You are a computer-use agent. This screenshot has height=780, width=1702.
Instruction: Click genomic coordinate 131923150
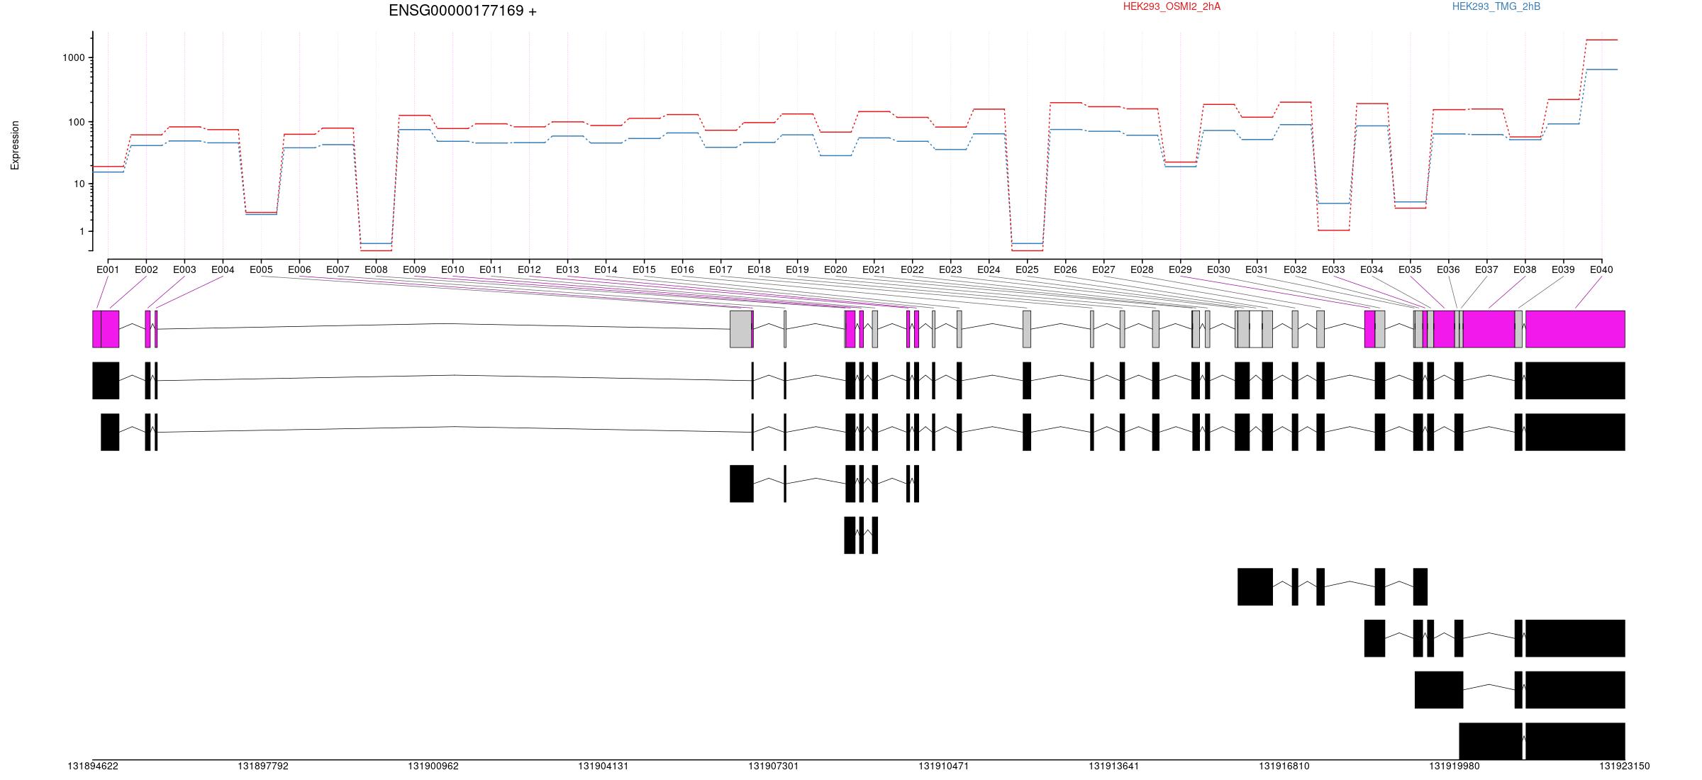point(1625,767)
